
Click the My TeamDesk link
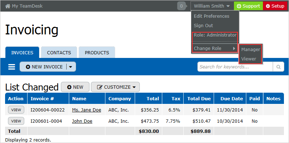point(27,6)
